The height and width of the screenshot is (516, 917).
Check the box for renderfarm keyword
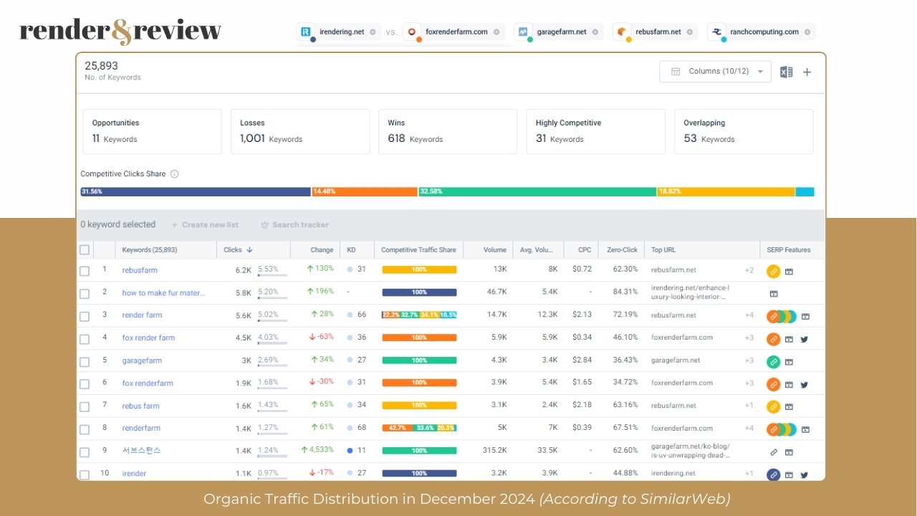(85, 429)
